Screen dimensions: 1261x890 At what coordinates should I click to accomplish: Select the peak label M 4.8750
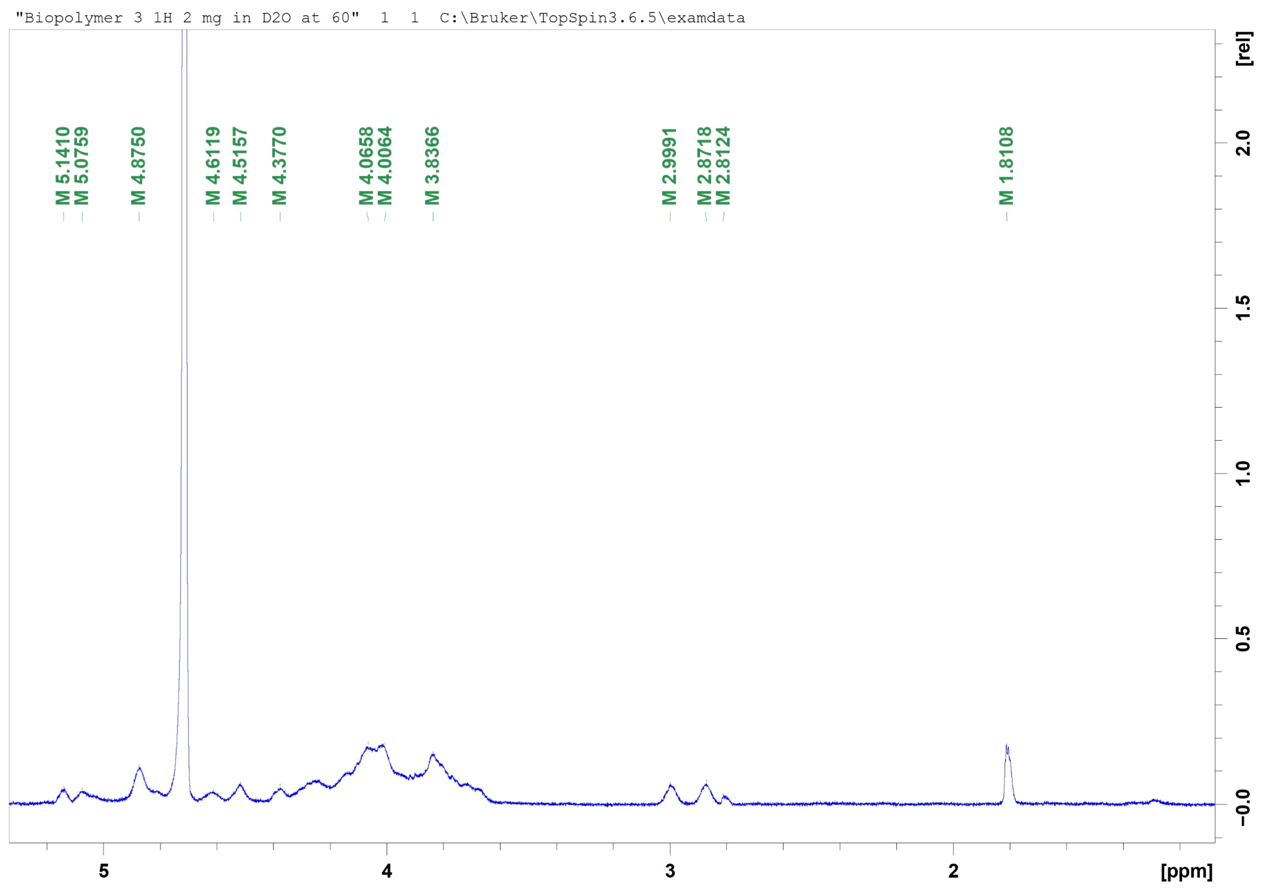138,166
